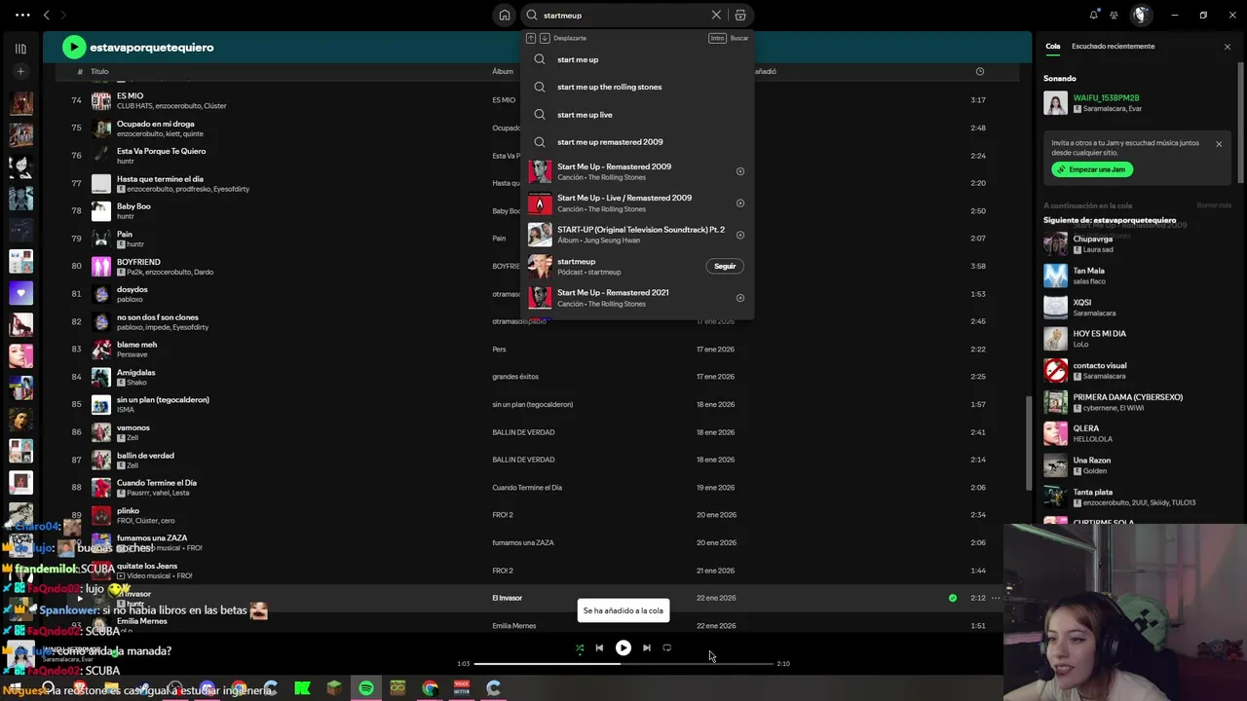The image size is (1247, 701).
Task: Sort by the Título column header
Action: (x=99, y=71)
